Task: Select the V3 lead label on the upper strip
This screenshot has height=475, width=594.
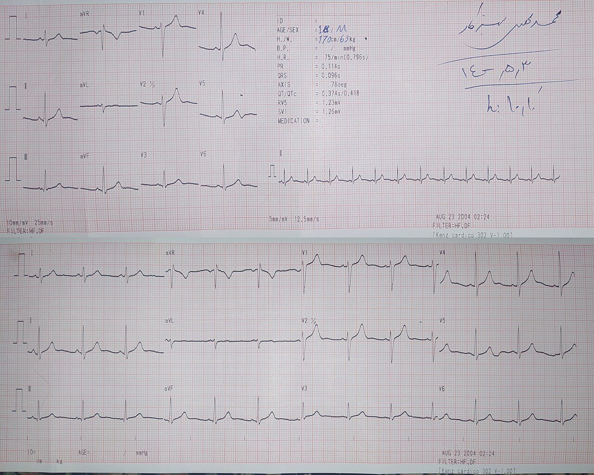Action: pyautogui.click(x=144, y=155)
